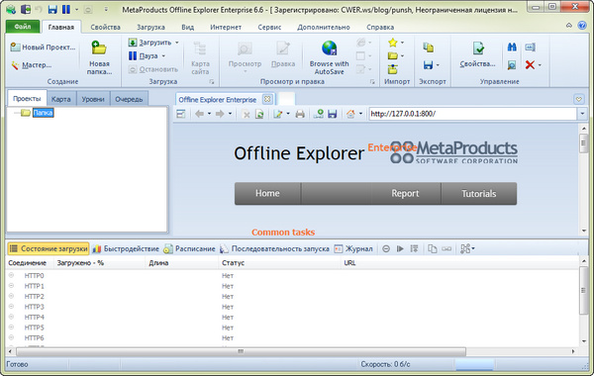Screen dimensions: 594x376
Task: Click the browser refresh icon
Action: click(x=259, y=114)
